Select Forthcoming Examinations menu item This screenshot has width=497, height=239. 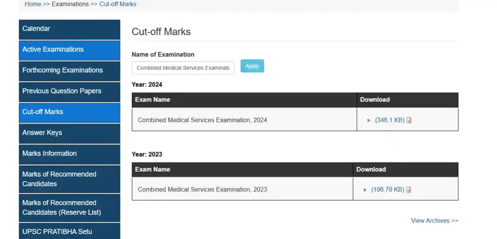coord(69,70)
